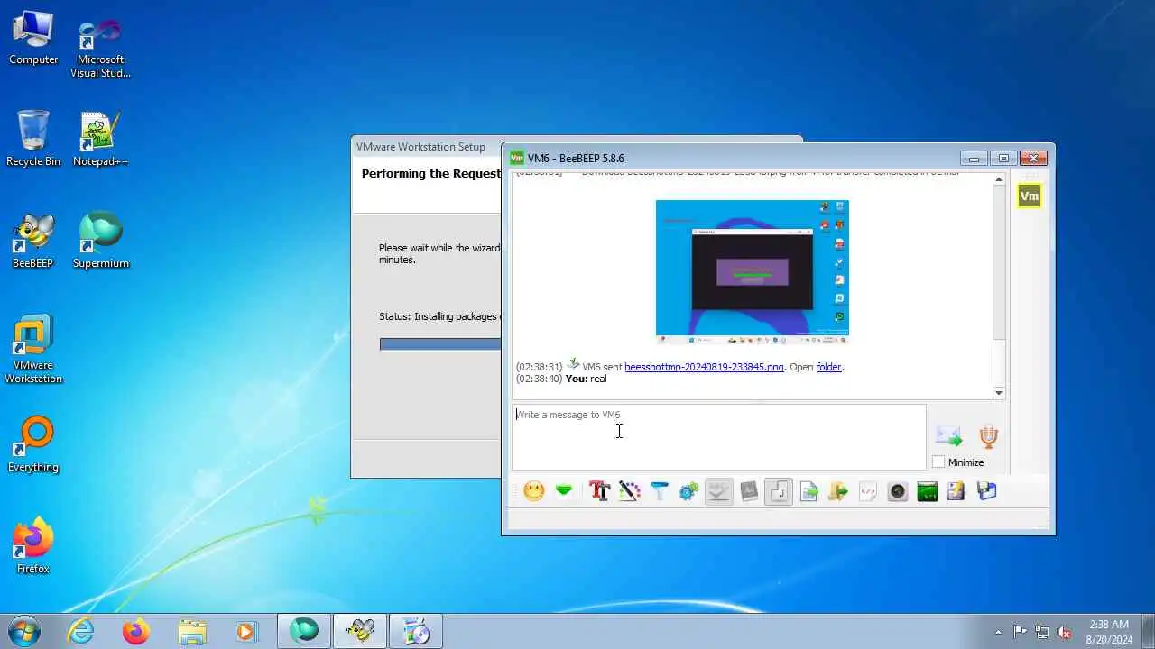Open the Windows Start menu
The width and height of the screenshot is (1155, 649).
(23, 631)
